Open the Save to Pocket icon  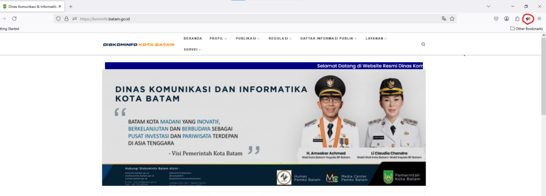point(496,19)
